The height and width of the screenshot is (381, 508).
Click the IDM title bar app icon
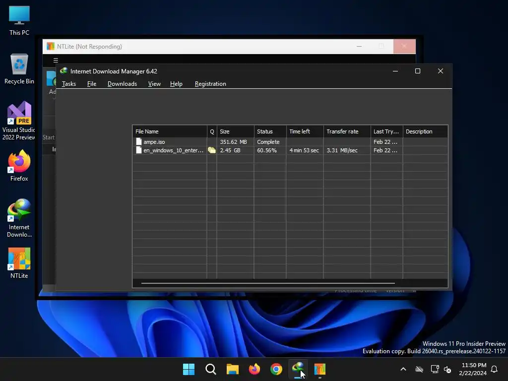pos(63,71)
